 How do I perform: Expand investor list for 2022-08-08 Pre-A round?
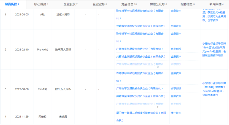157,107
